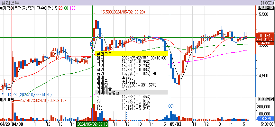Image resolution: width=275 pixels, height=127 pixels.
Task: Click the low label 14,230(2024/04/29-14:50)
Action: pyautogui.click(x=29, y=95)
